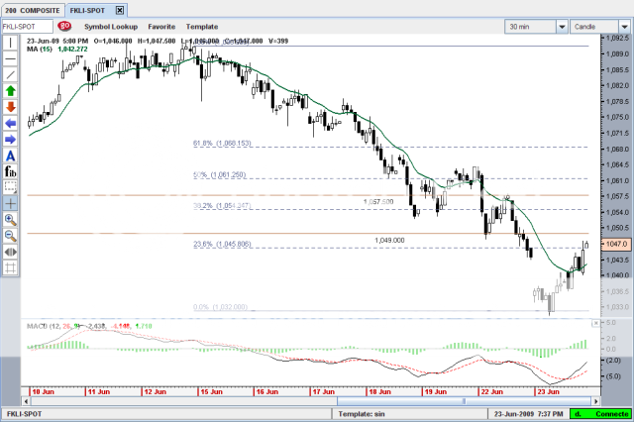Activate the Fibonacci retracement tool
634x422 pixels.
[x=11, y=171]
